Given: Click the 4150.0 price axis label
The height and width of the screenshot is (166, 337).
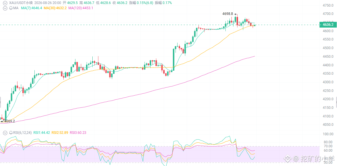Looking at the screenshot, I should (328, 108).
